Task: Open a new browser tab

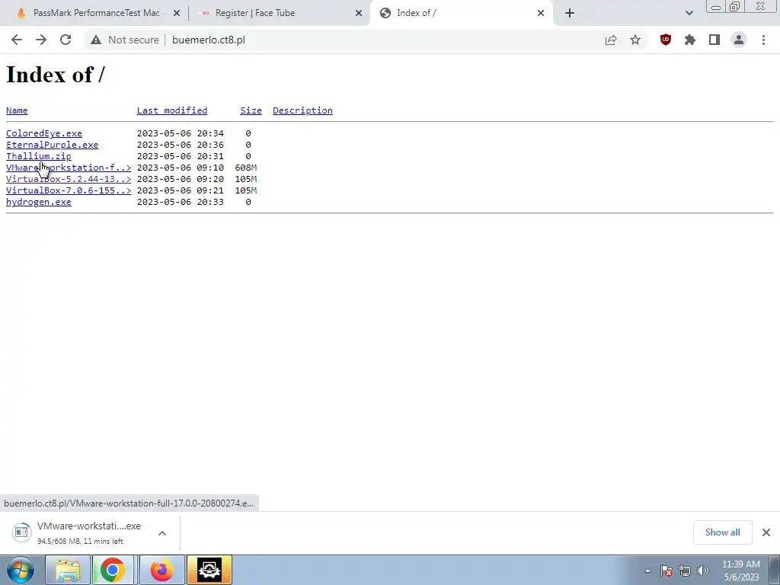Action: click(x=570, y=13)
